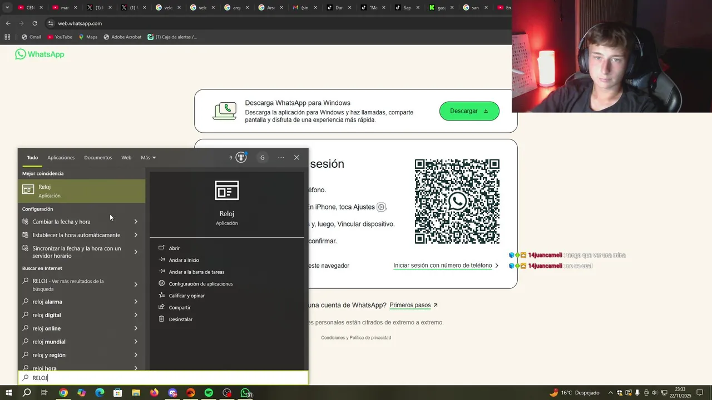Switch to the Web search tab
The width and height of the screenshot is (712, 400).
point(126,158)
